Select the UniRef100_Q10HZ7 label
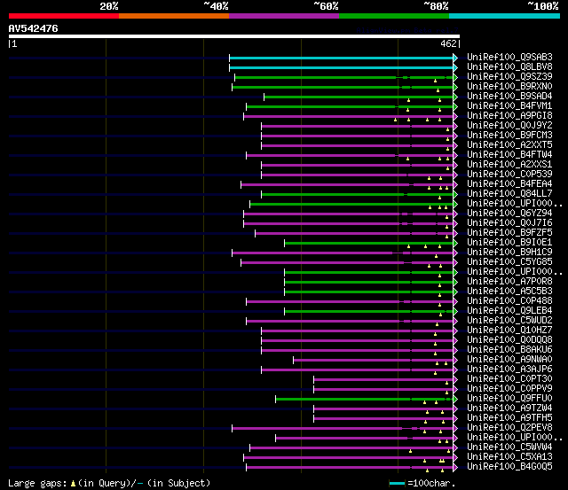 point(509,331)
